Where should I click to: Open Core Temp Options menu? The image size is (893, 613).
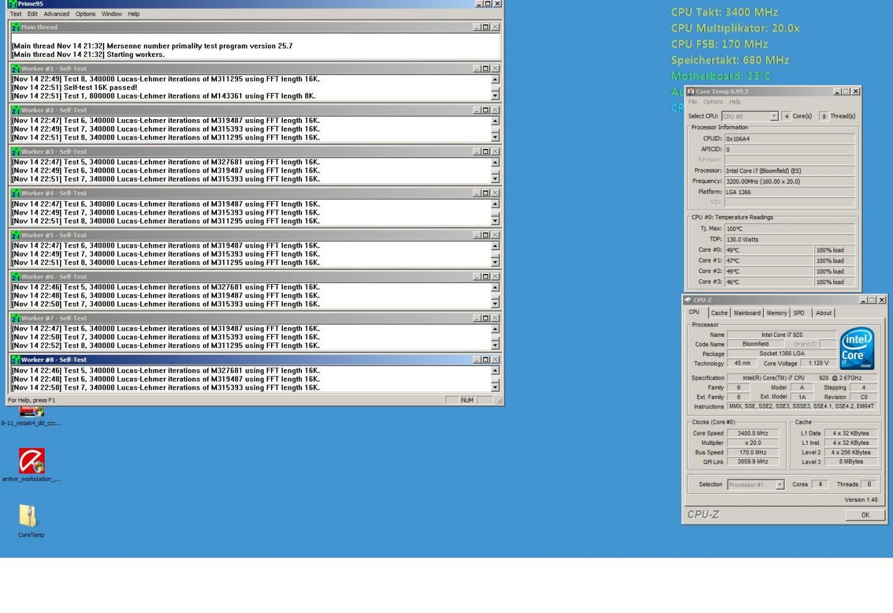(713, 102)
